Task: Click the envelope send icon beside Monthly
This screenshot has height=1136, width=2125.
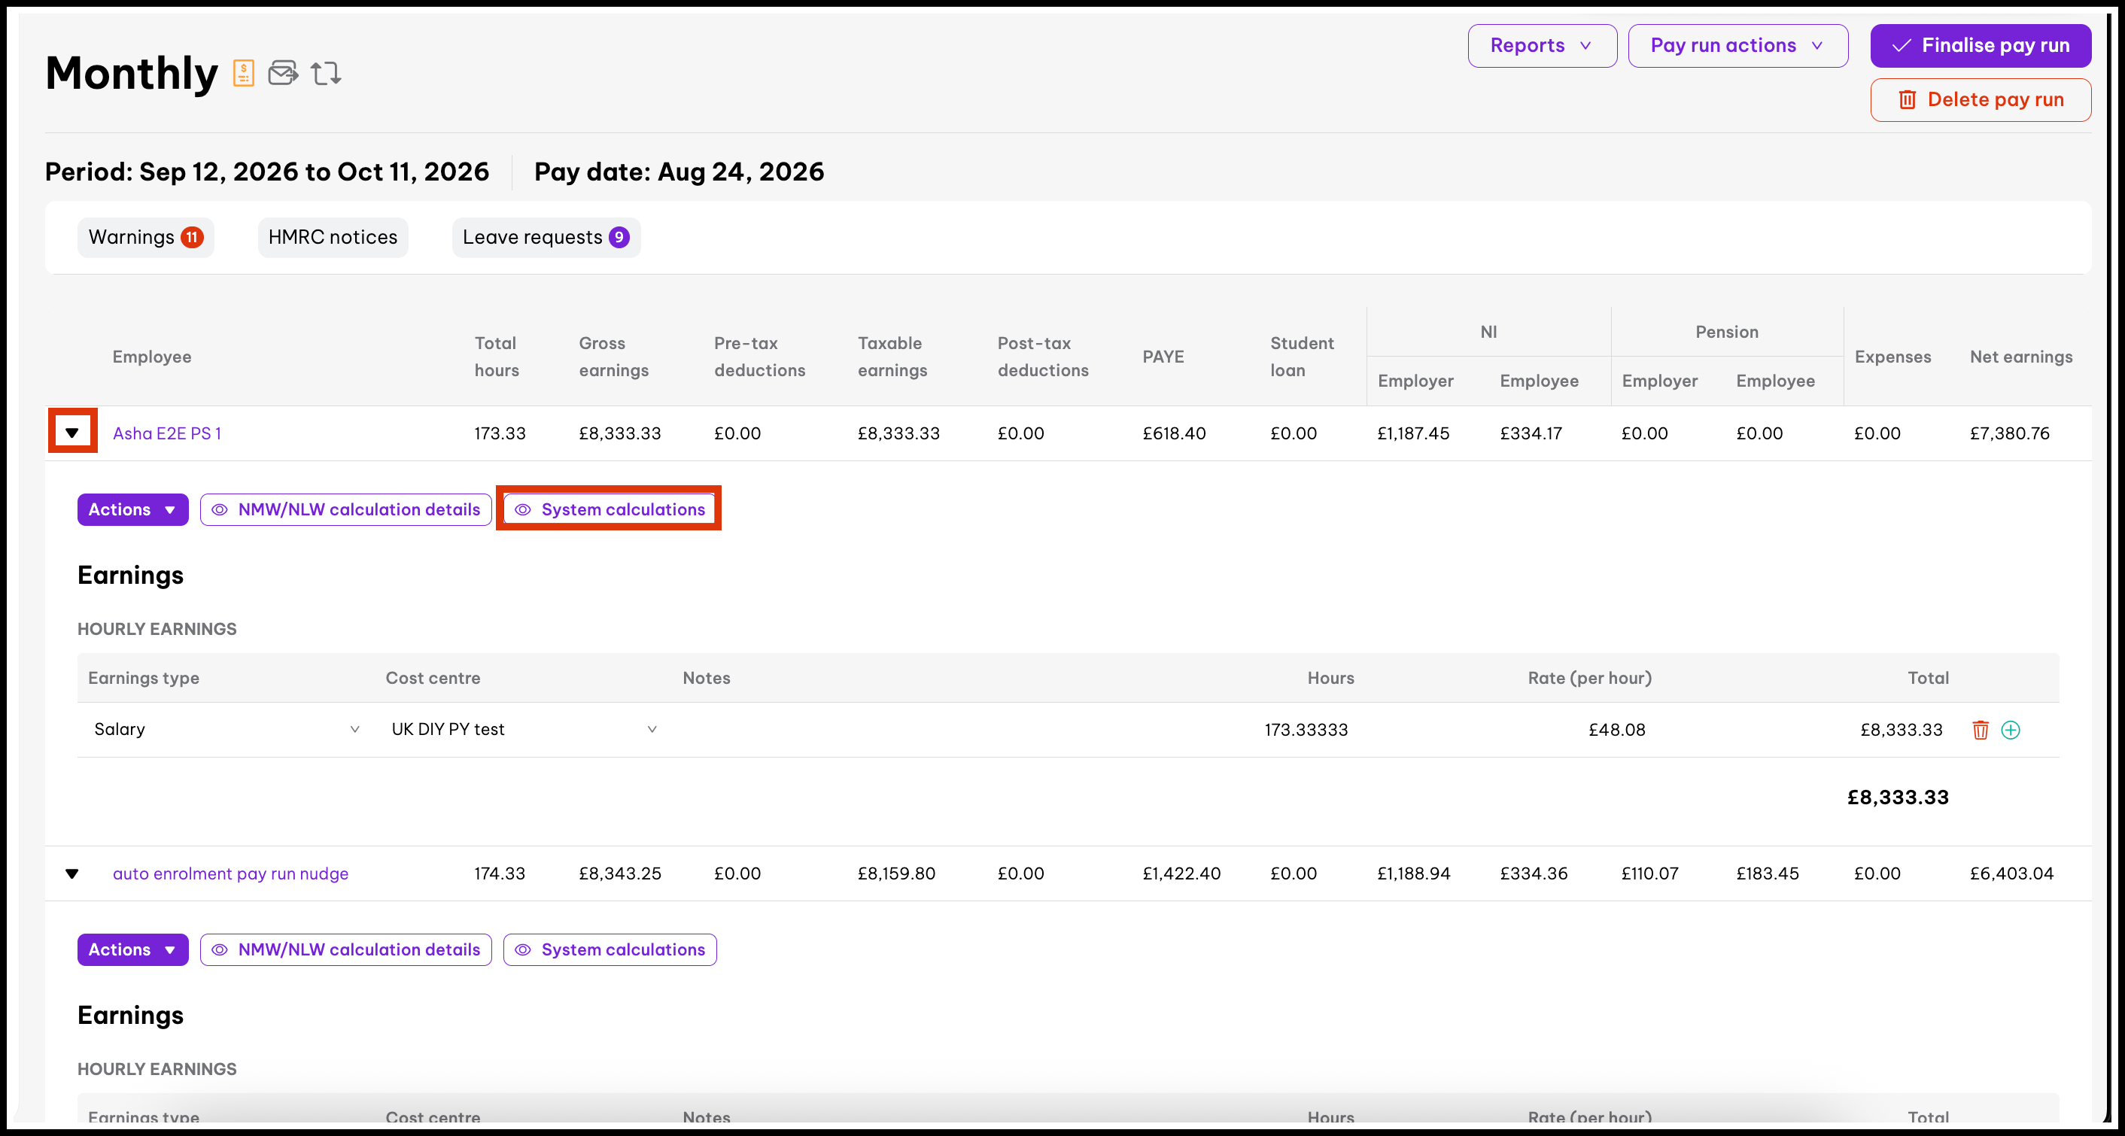Action: point(283,72)
